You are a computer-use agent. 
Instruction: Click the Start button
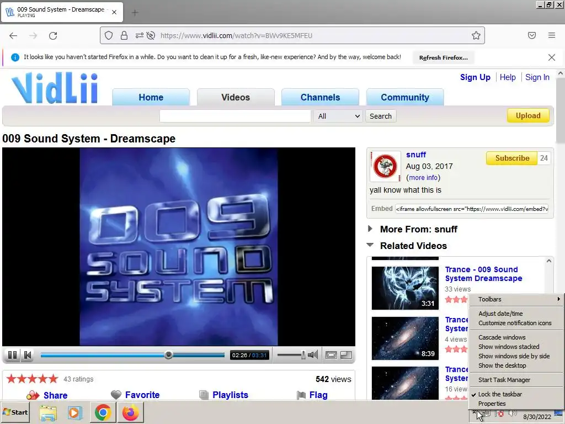pos(15,412)
